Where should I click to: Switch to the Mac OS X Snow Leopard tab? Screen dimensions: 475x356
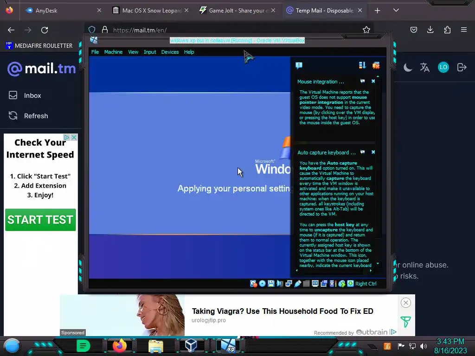[x=151, y=11]
